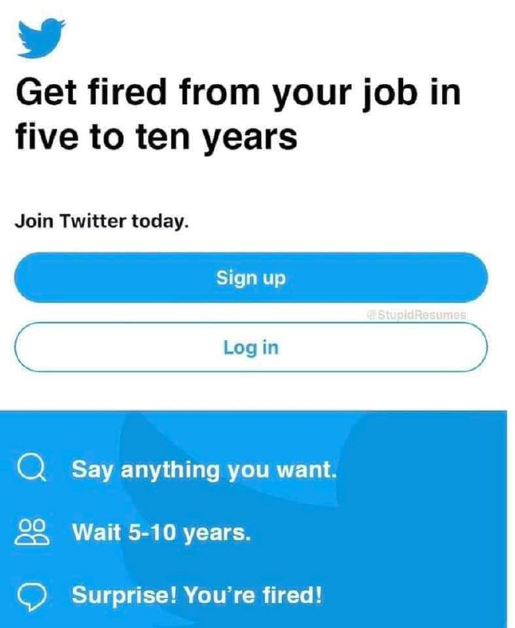
Task: Click the 'Say anything you want.' line
Action: [205, 469]
